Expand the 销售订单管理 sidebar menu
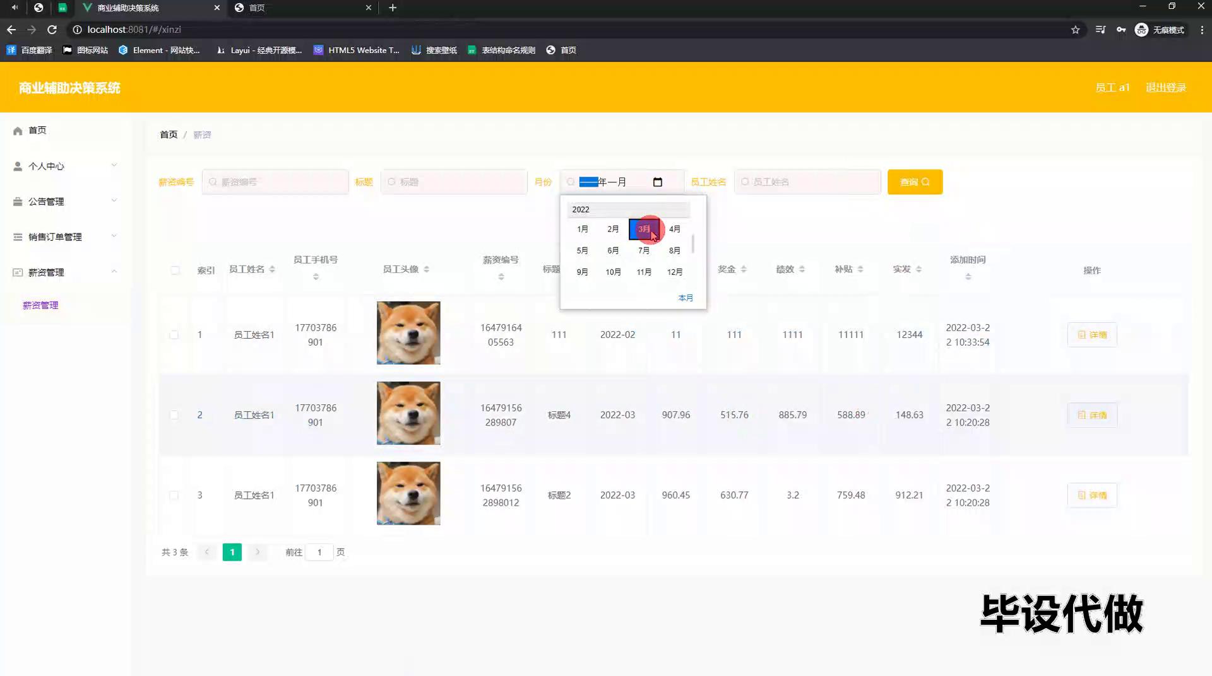The height and width of the screenshot is (676, 1212). pyautogui.click(x=64, y=237)
